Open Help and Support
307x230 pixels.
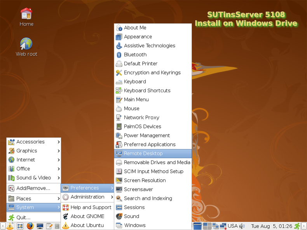[x=87, y=208]
